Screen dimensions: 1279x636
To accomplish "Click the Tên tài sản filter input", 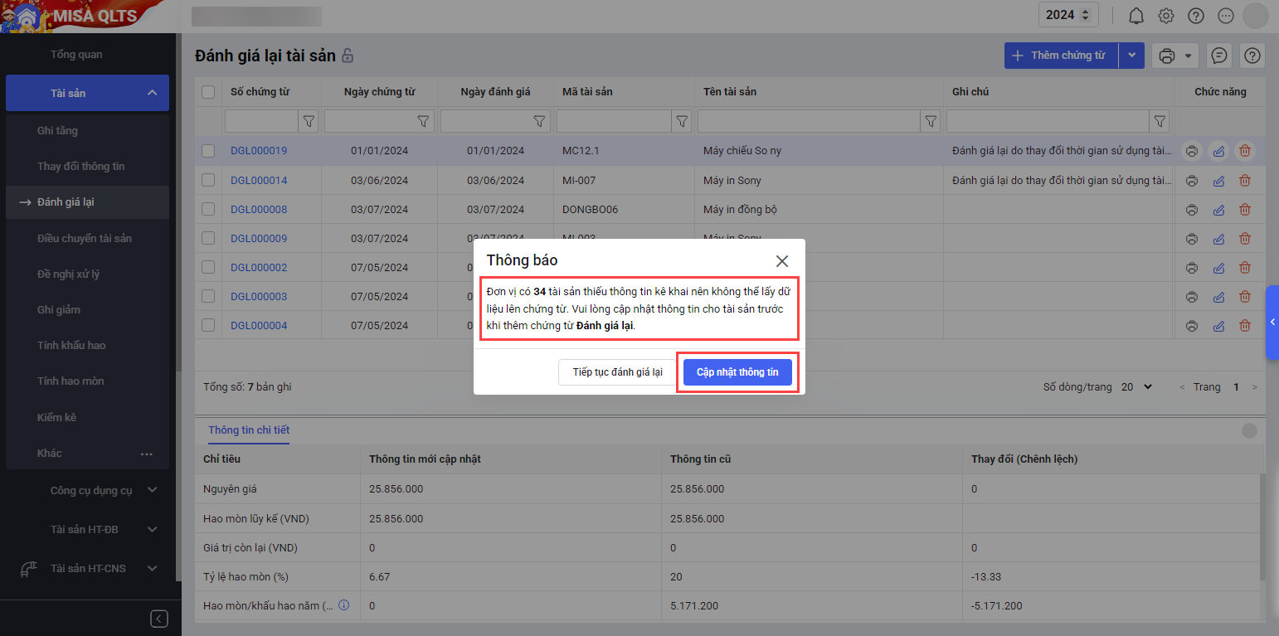I will (x=809, y=122).
